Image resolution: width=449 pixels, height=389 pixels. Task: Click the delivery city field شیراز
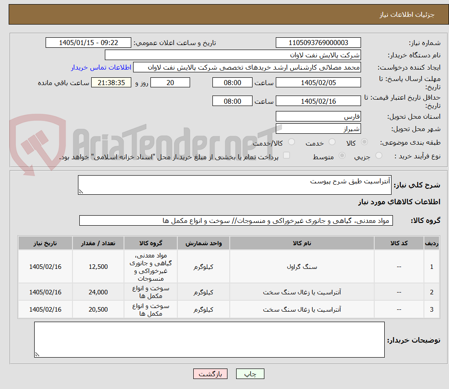pos(318,129)
